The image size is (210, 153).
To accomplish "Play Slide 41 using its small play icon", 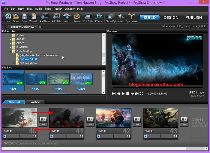I will click(52, 136).
